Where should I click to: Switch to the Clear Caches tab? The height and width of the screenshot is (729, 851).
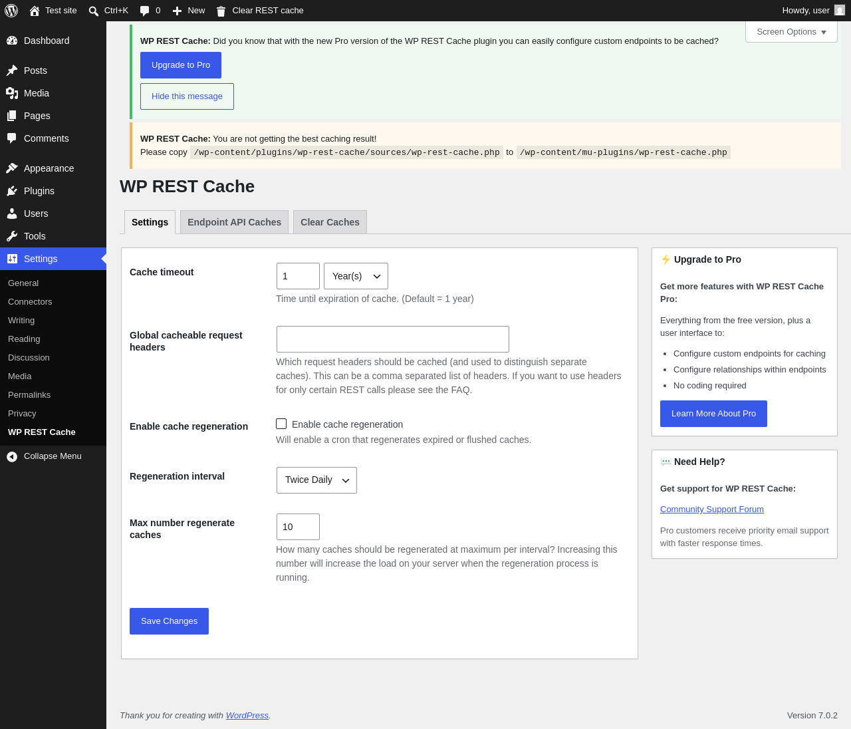tap(330, 222)
